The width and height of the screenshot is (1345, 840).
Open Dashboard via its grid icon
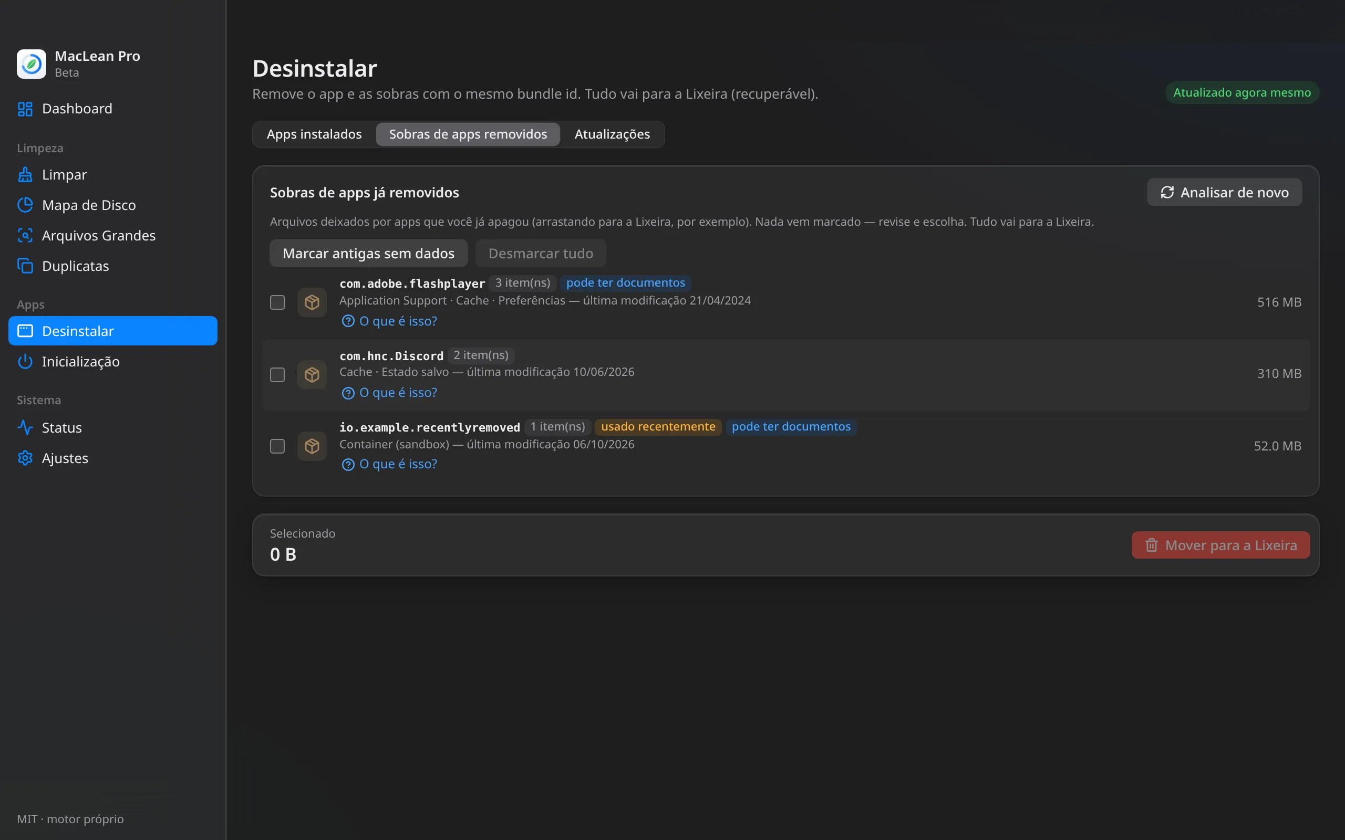25,109
